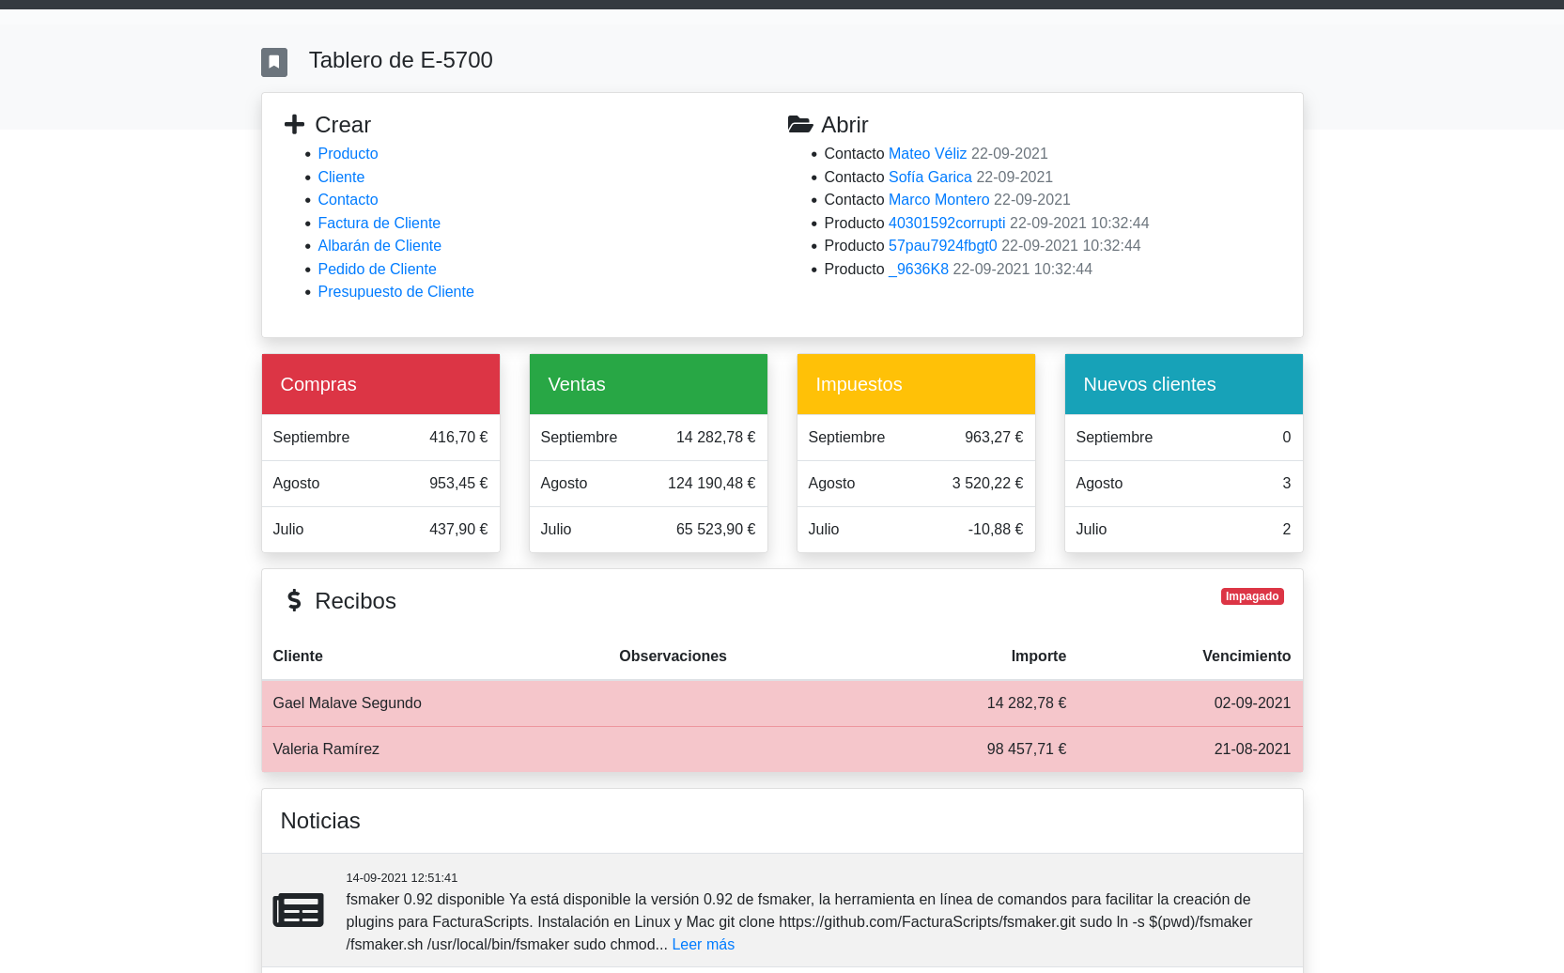
Task: Click the teal Nuevos clientes header
Action: [x=1184, y=384]
